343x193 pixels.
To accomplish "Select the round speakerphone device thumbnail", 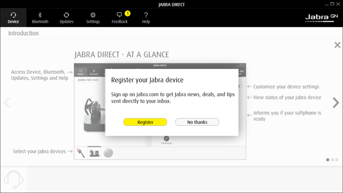I will [108, 153].
